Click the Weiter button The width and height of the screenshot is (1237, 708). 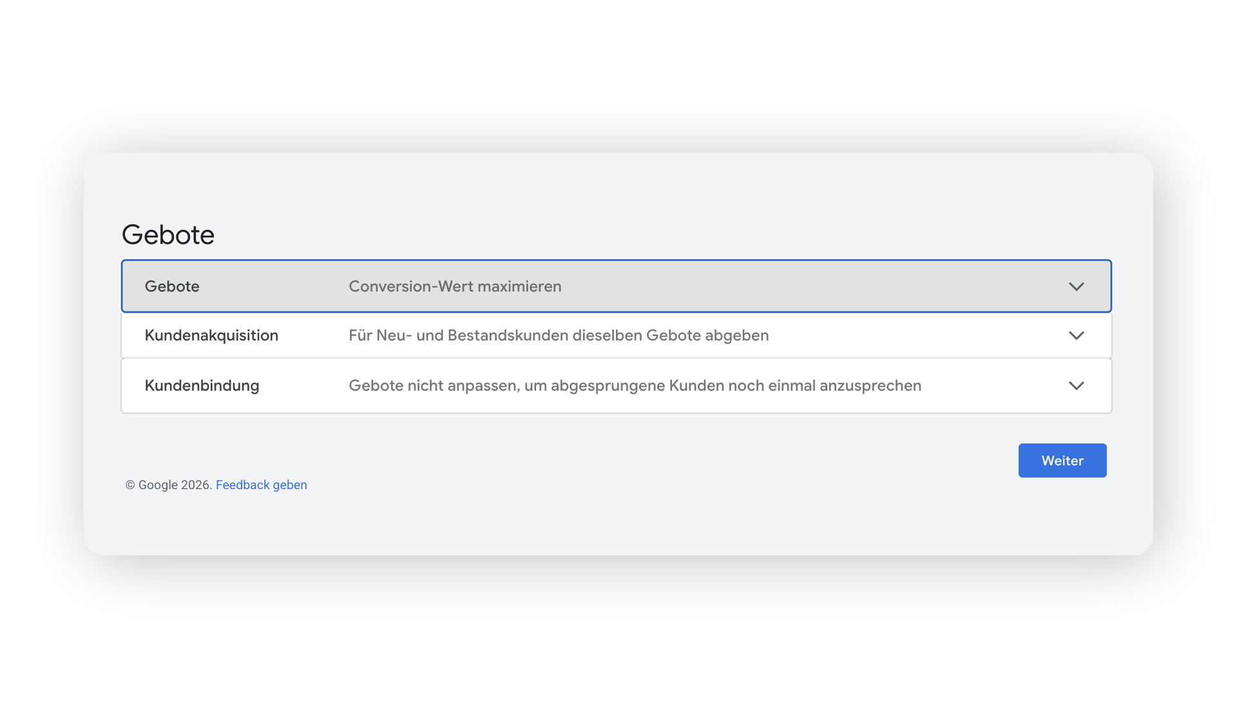1062,460
